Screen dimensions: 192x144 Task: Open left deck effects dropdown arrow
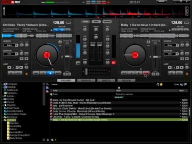pyautogui.click(x=17, y=45)
